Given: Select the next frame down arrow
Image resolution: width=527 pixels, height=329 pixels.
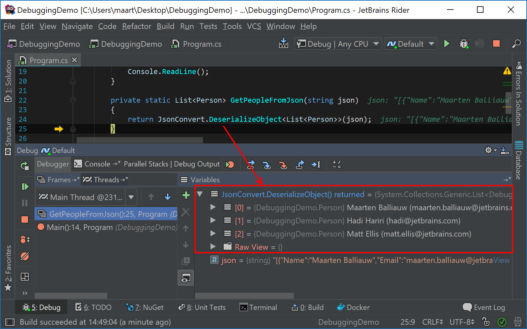Looking at the screenshot, I should coord(168,197).
